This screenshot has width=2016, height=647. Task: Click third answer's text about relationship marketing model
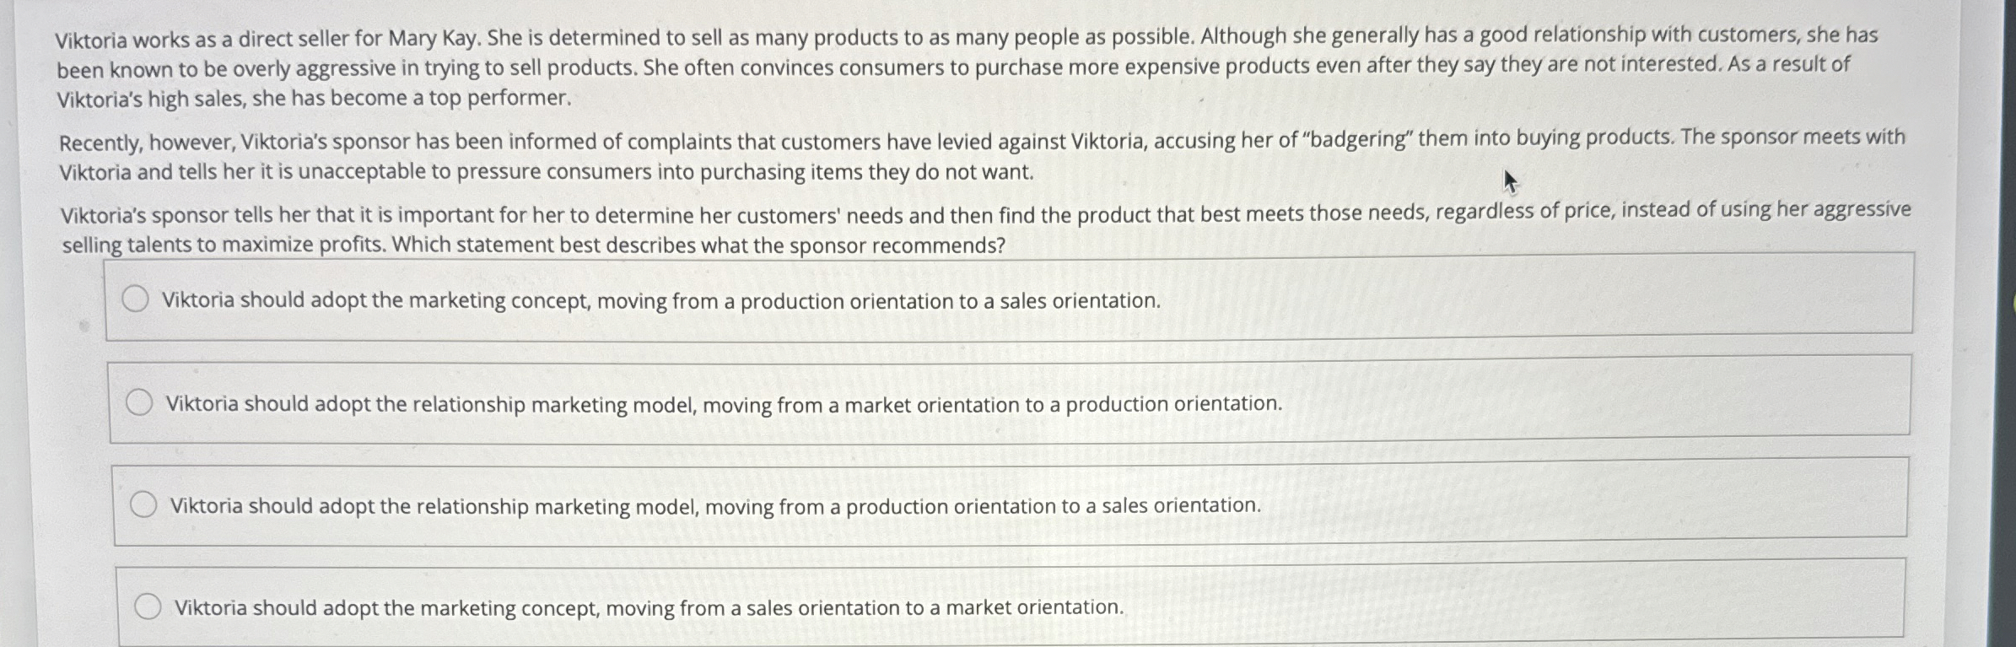tap(716, 505)
